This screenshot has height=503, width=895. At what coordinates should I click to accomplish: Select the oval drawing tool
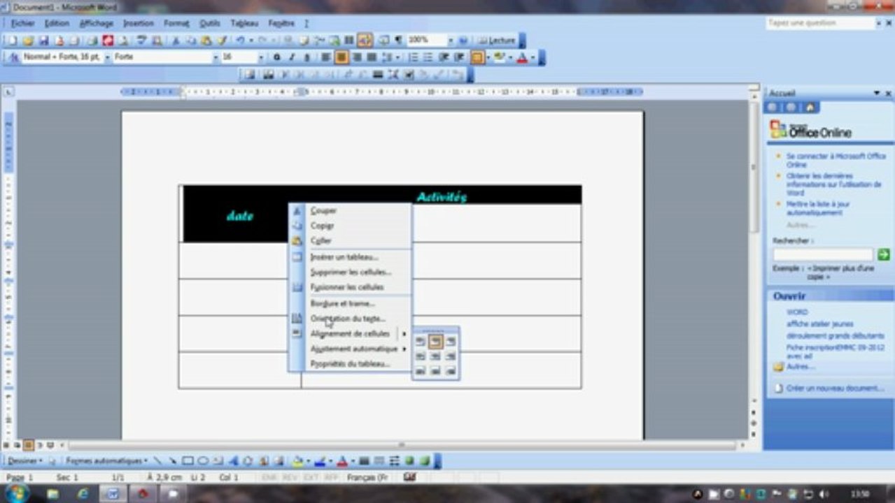pos(202,461)
